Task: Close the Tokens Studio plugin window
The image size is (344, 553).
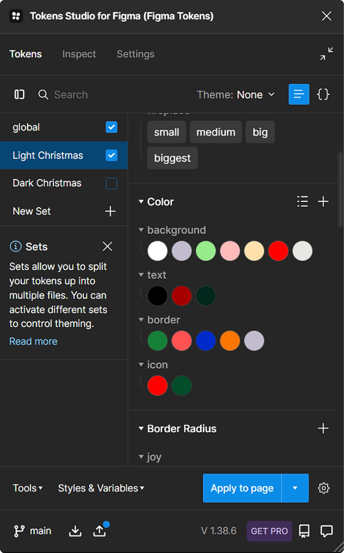Action: (326, 16)
